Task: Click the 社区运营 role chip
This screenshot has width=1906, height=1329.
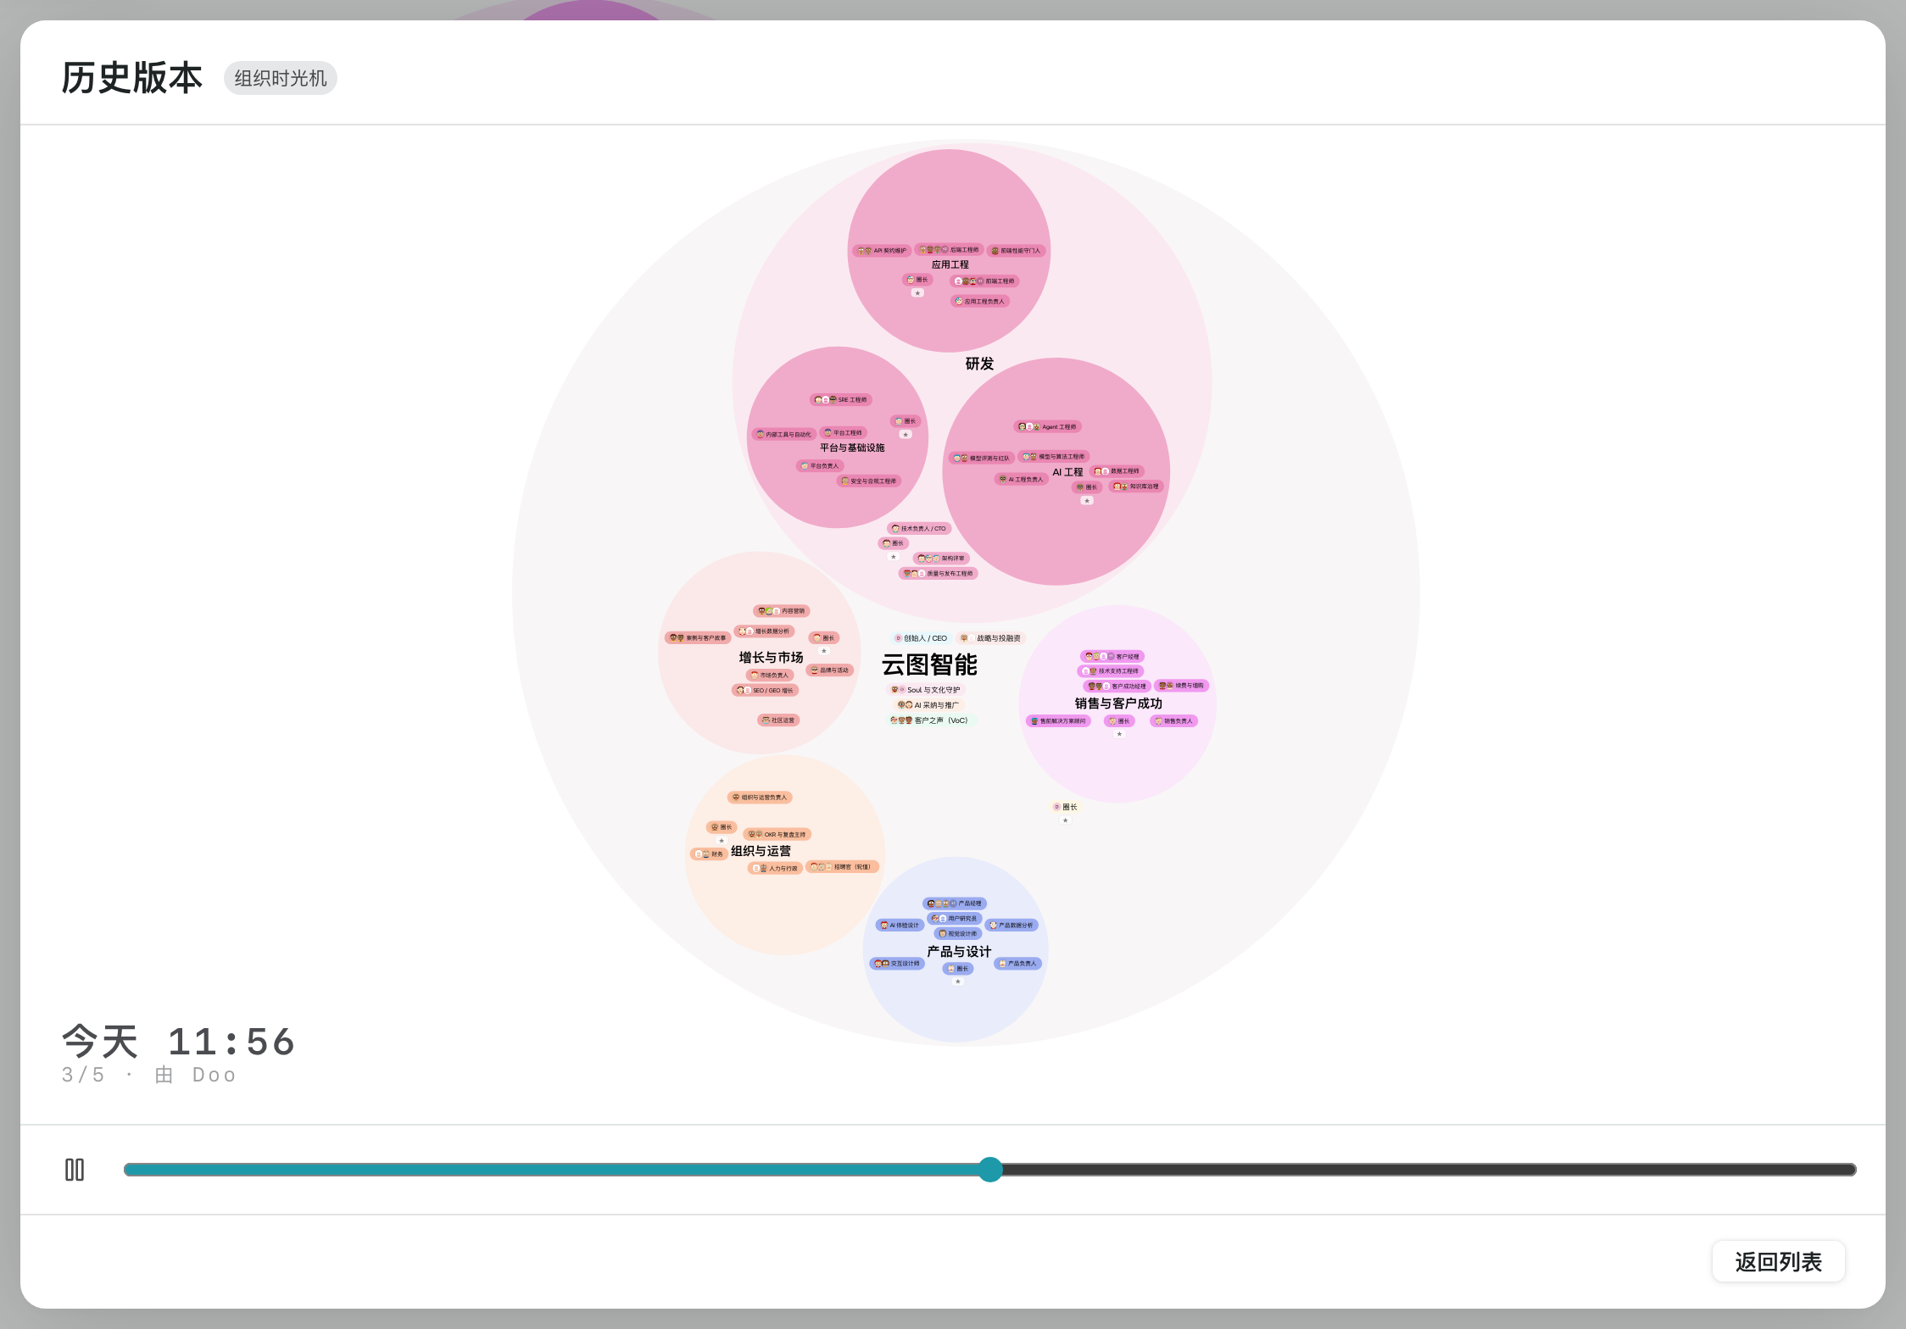Action: pyautogui.click(x=778, y=720)
